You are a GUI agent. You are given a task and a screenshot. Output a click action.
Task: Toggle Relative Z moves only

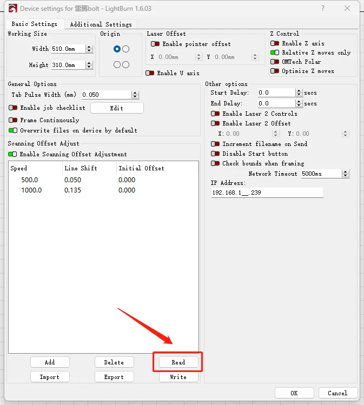click(275, 52)
